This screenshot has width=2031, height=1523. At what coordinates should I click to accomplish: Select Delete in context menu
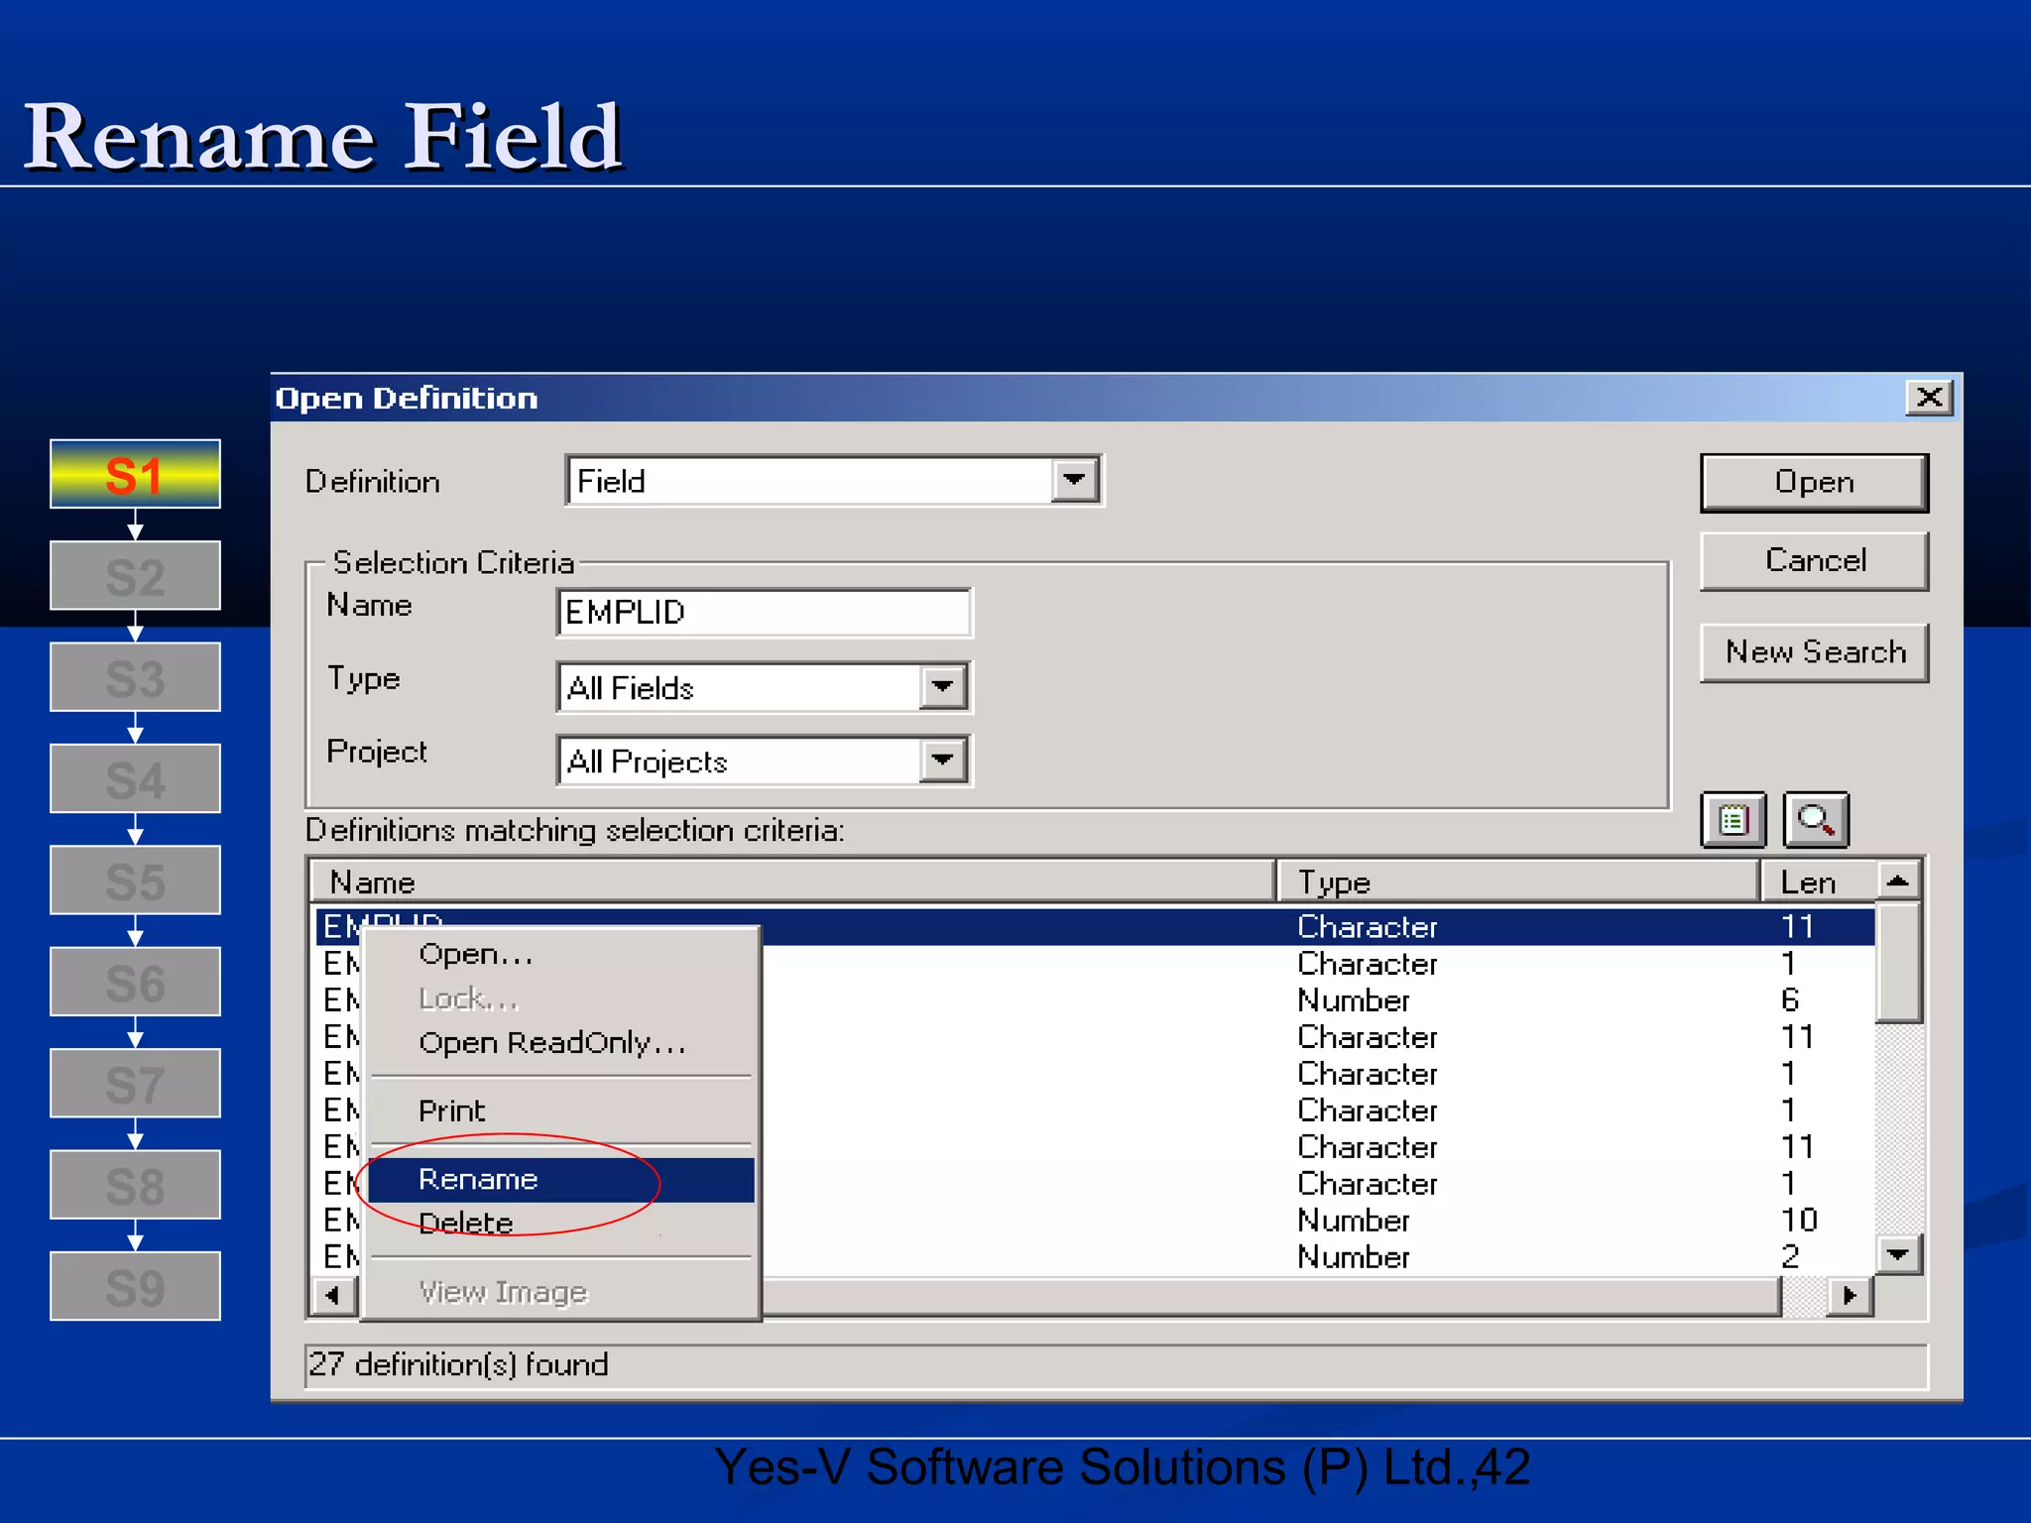[x=560, y=1224]
